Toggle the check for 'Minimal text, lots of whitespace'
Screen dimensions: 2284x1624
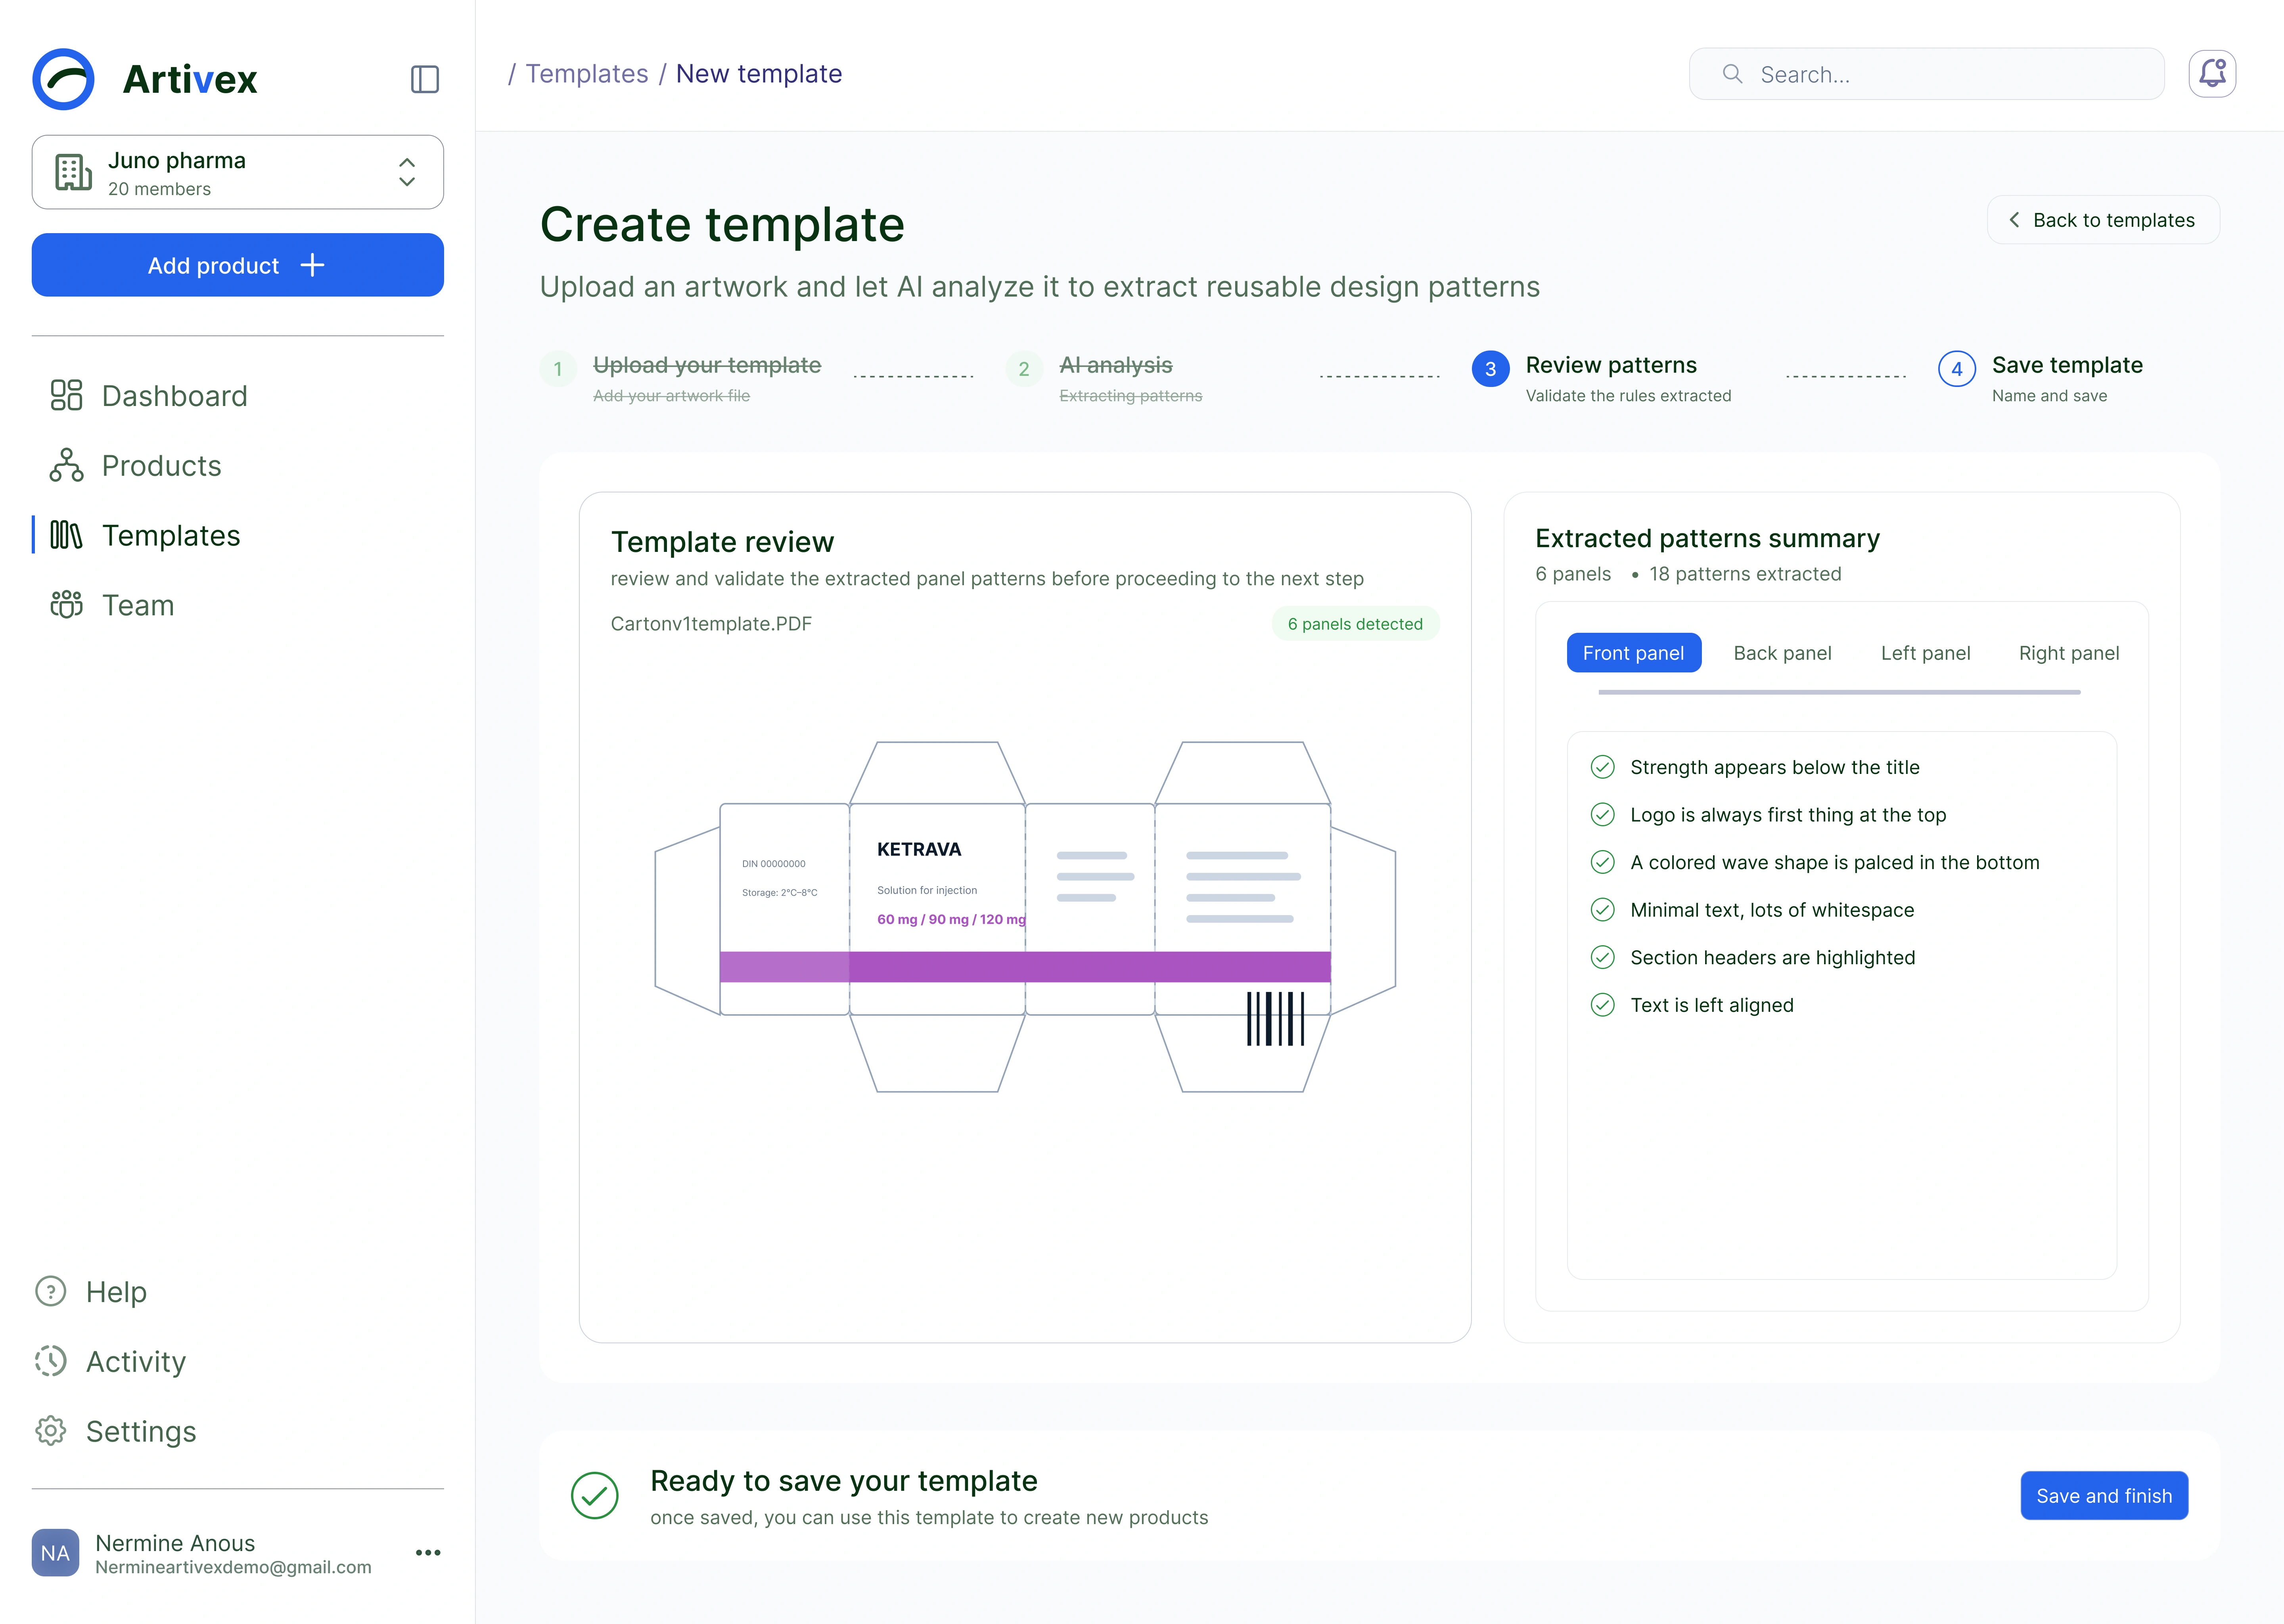point(1602,910)
